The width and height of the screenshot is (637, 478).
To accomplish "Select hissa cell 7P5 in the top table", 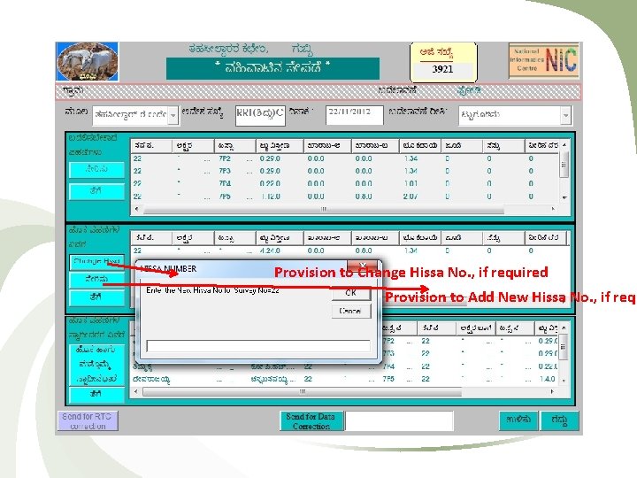I will (225, 197).
